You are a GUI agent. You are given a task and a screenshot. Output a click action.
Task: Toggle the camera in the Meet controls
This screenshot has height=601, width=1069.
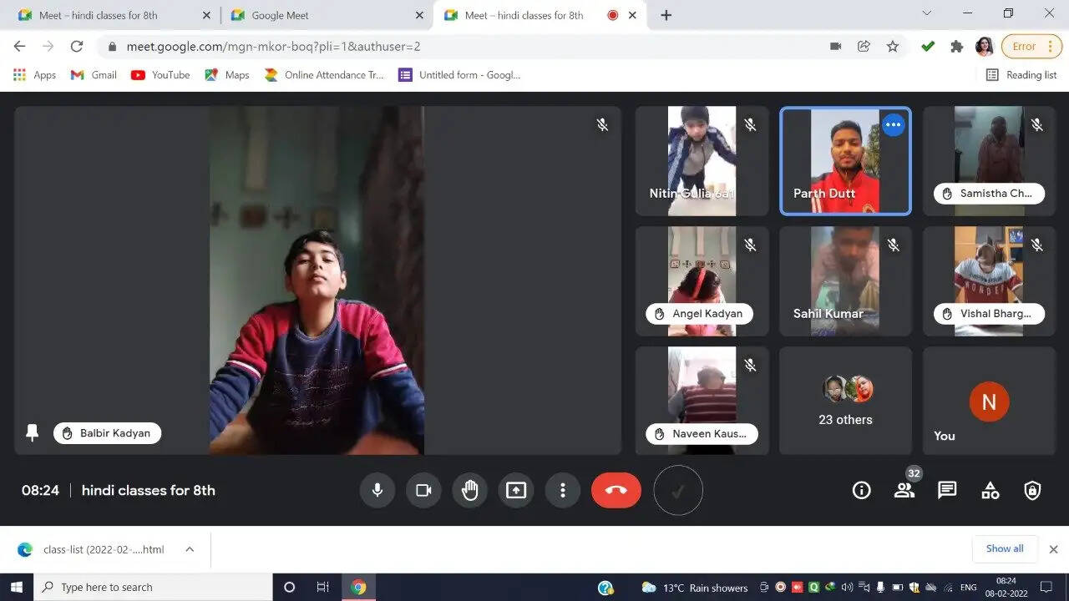(423, 490)
